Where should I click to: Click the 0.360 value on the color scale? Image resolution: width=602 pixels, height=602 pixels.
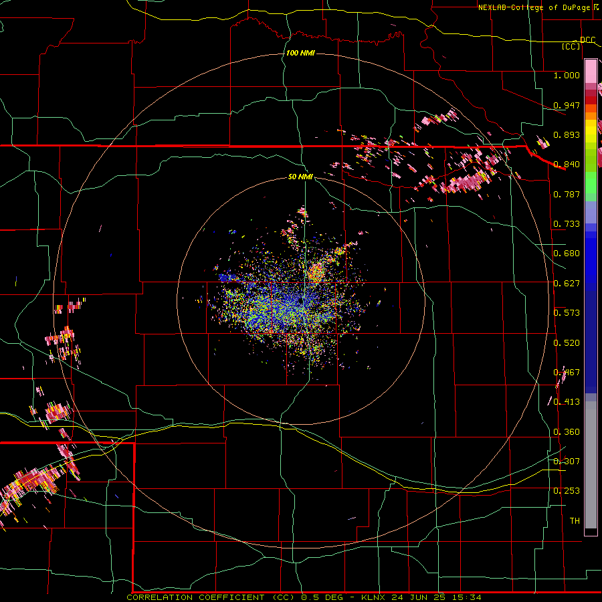click(x=567, y=432)
